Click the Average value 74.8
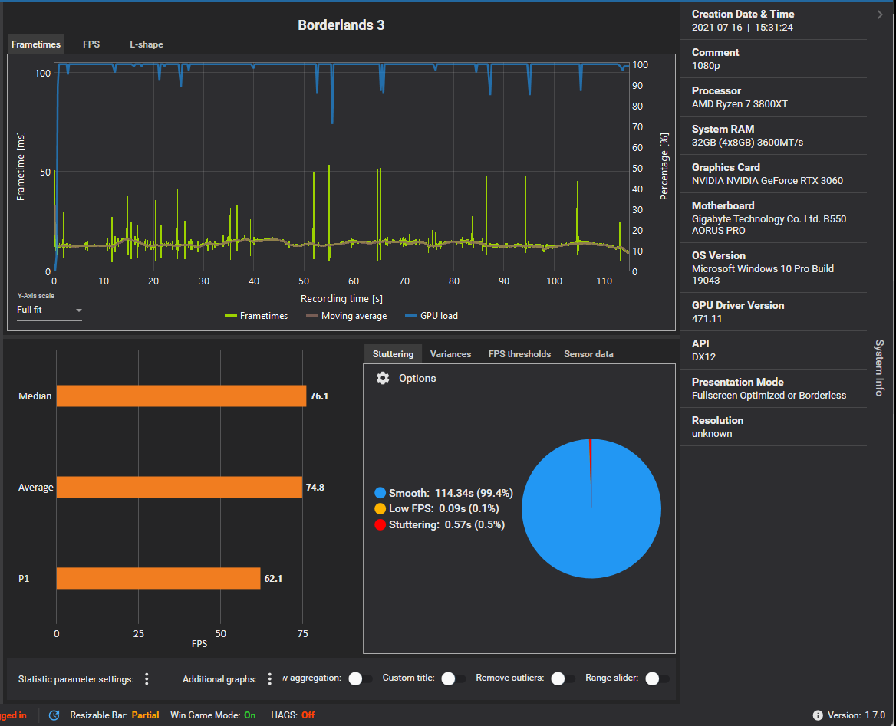 (x=315, y=488)
